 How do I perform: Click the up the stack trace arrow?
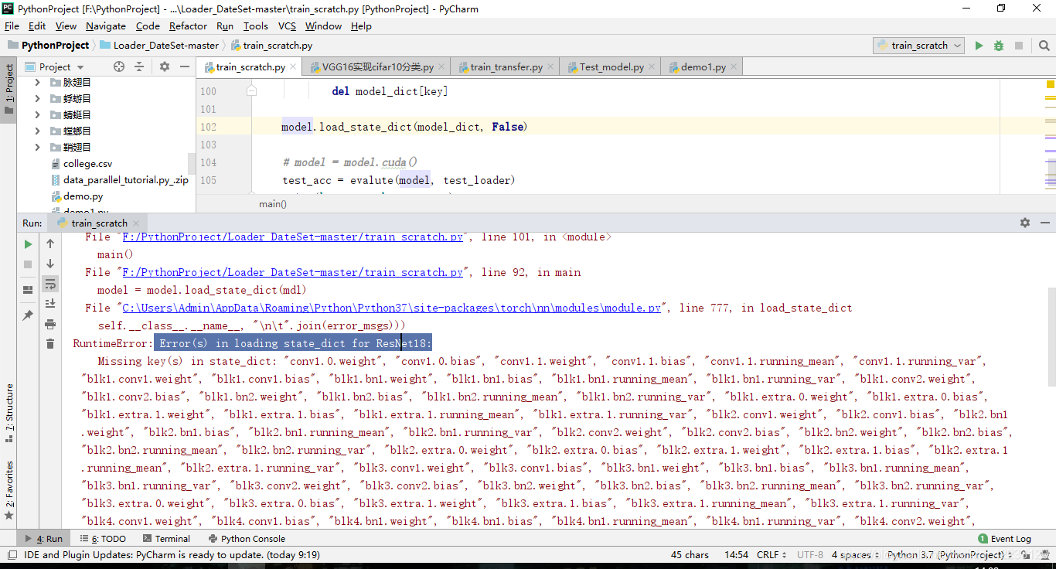[50, 244]
